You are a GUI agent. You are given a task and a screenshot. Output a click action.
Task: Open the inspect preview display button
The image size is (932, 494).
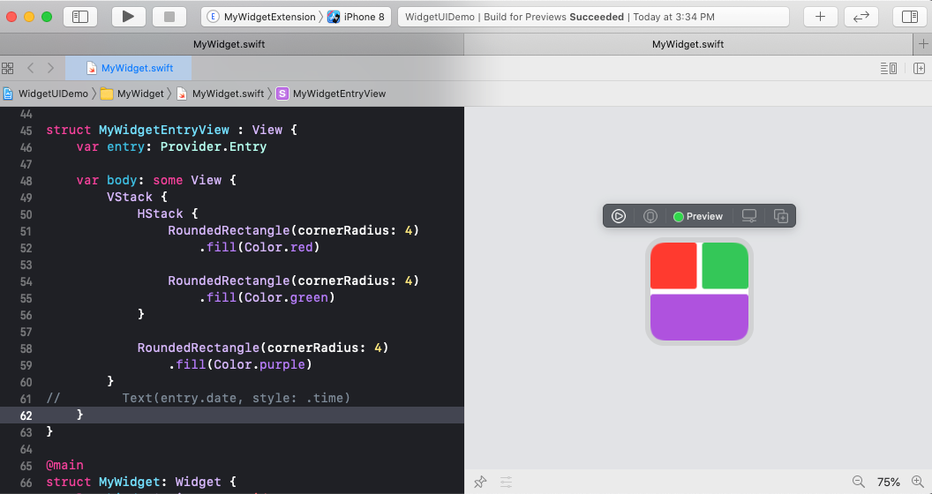point(749,216)
